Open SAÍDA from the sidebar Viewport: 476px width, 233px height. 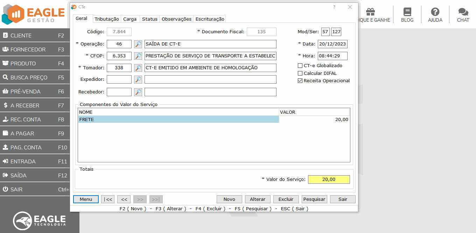pyautogui.click(x=35, y=175)
